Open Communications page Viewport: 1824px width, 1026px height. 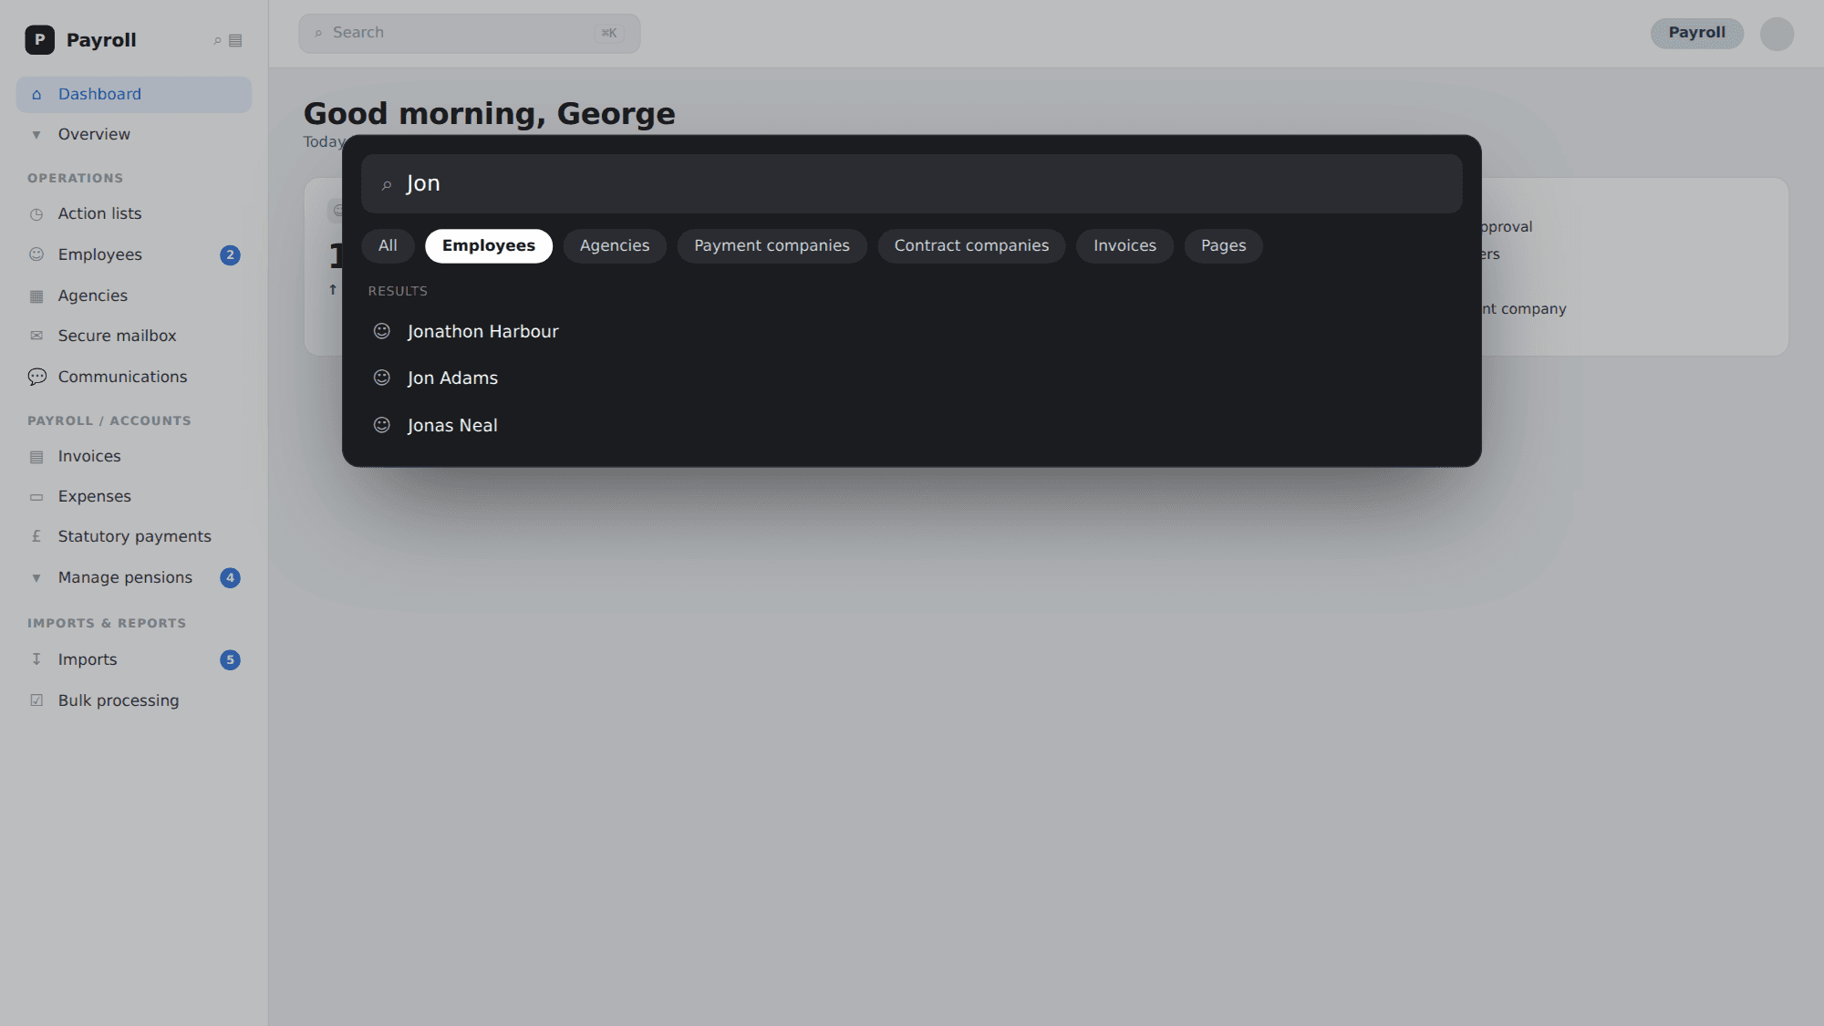coord(134,377)
